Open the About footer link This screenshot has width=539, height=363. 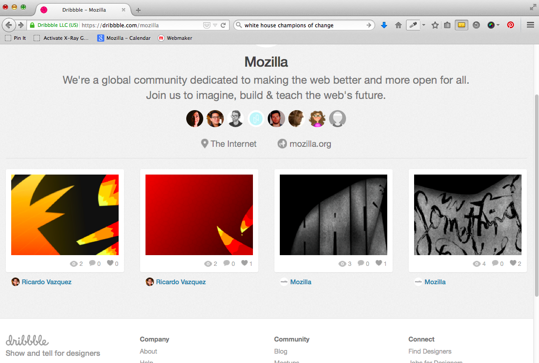click(149, 351)
